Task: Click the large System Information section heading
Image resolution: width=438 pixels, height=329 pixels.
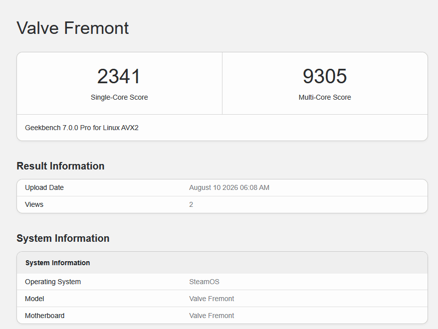Action: pos(63,238)
